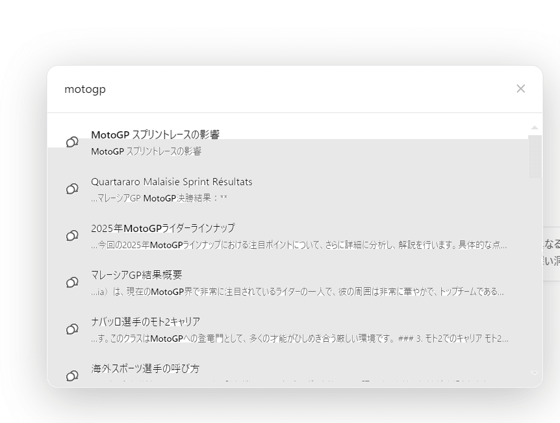
Task: Open 2025年MotoGPライダーラインナップ conversation
Action: pos(163,228)
